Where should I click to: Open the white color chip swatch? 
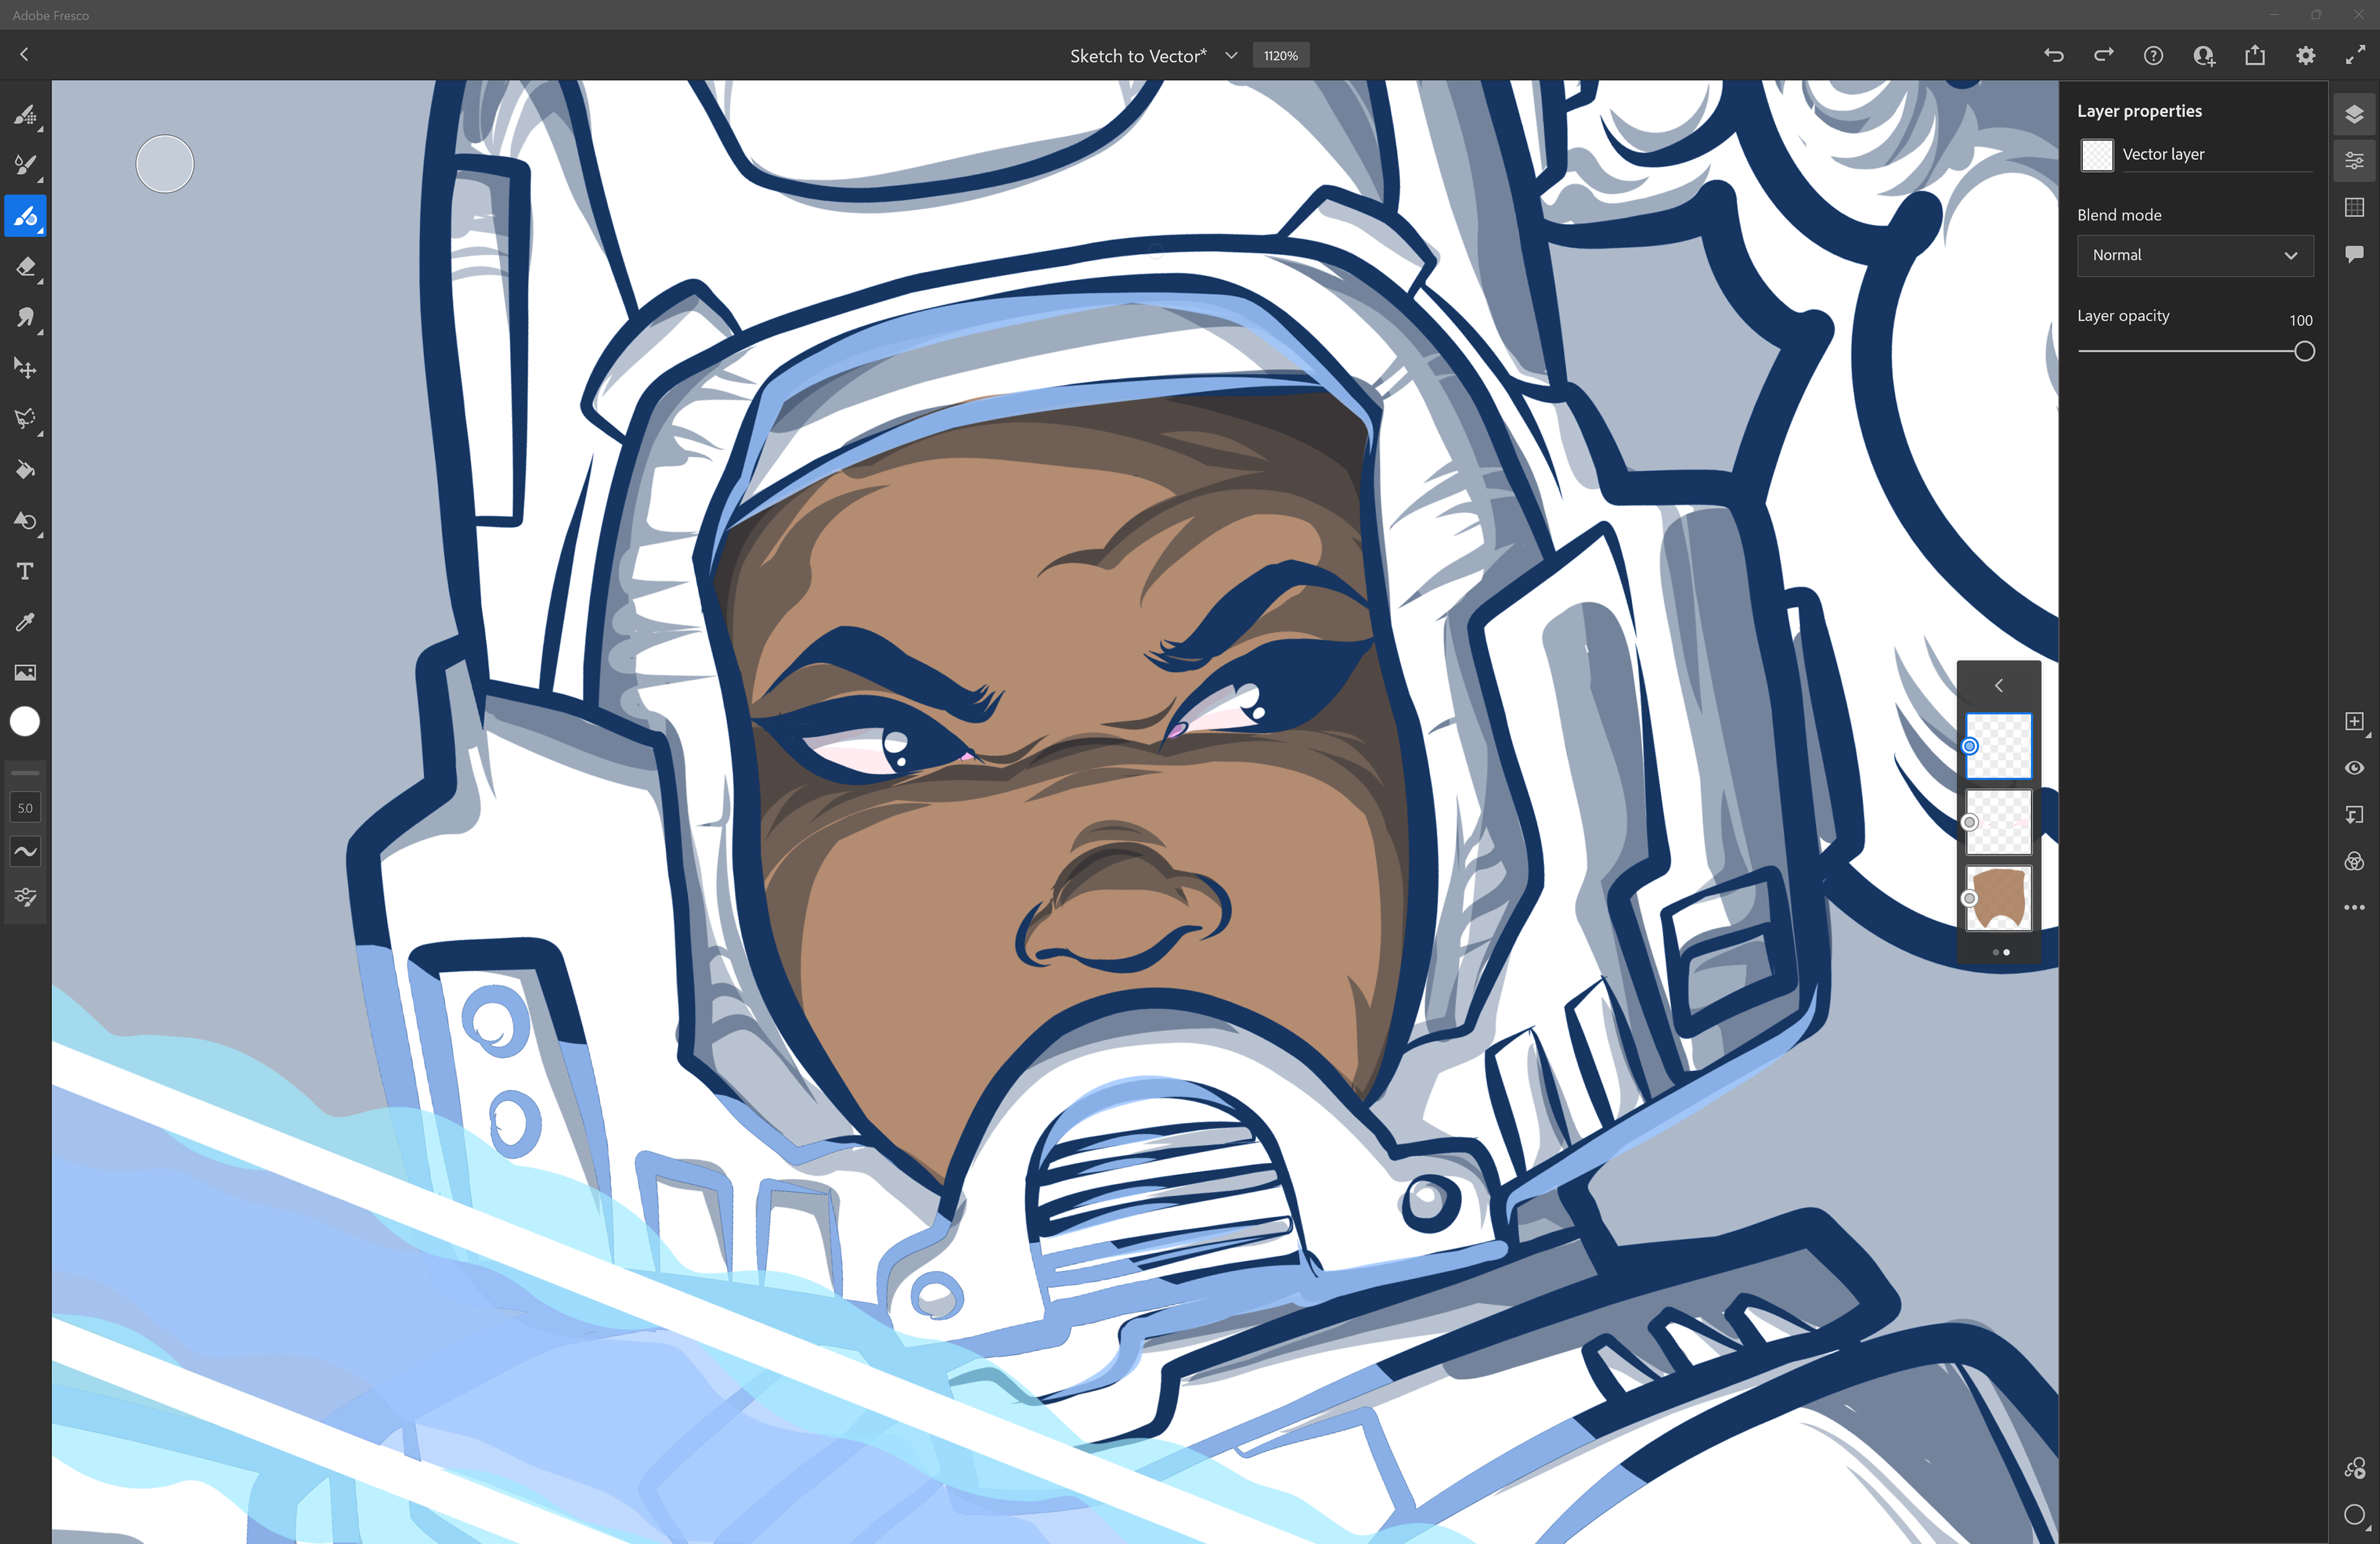click(25, 722)
